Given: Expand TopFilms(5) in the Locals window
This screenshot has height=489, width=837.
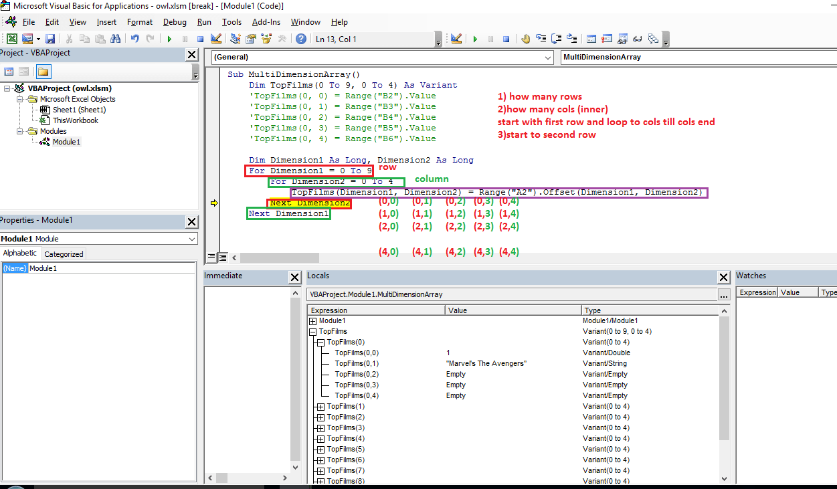Looking at the screenshot, I should point(320,450).
